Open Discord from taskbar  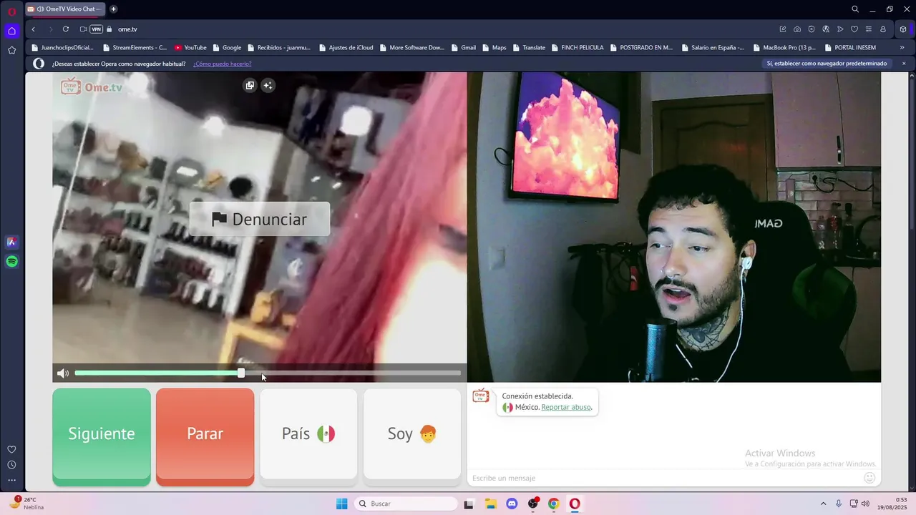pyautogui.click(x=512, y=504)
